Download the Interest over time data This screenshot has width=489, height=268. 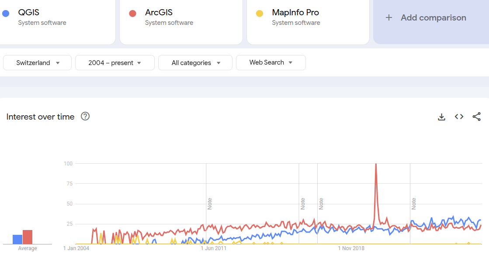tap(441, 117)
